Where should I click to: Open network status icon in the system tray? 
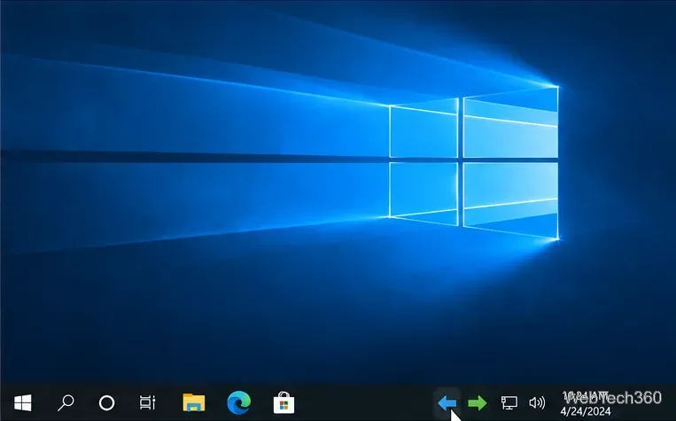click(509, 403)
